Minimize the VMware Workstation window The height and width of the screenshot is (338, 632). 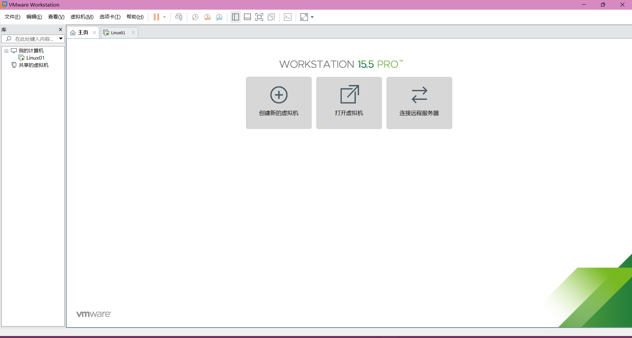pos(584,5)
